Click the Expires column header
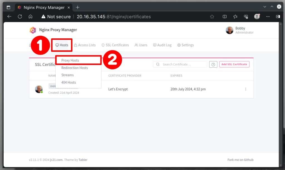 point(176,76)
